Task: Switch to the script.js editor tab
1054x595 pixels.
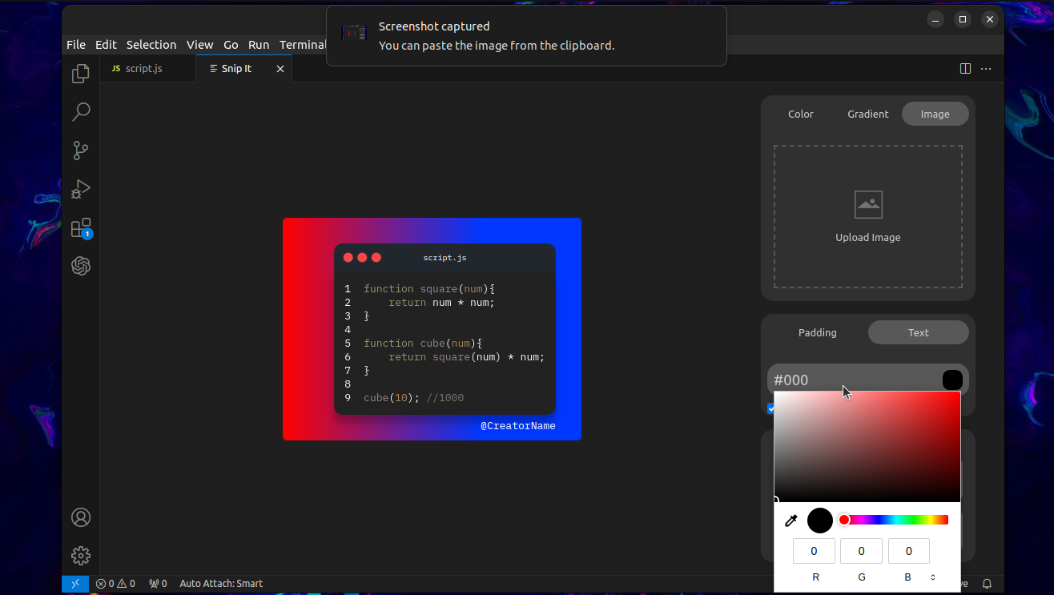Action: point(148,69)
